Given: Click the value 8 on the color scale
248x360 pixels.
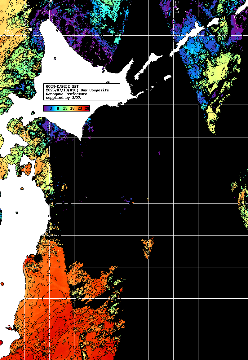Looking at the screenshot, I should [58, 108].
